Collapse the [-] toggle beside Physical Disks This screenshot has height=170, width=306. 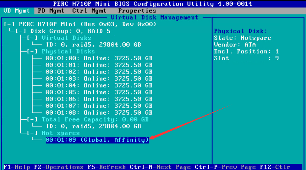(x=32, y=52)
